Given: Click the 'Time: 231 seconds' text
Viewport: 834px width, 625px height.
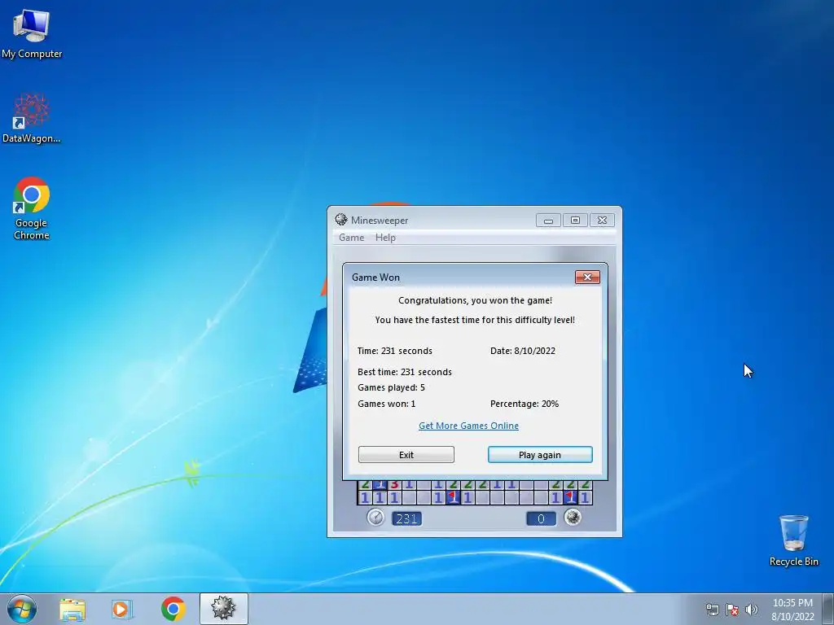Looking at the screenshot, I should point(395,351).
